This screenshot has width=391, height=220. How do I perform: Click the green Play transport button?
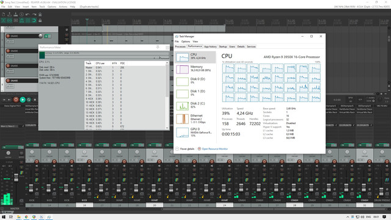[23, 100]
